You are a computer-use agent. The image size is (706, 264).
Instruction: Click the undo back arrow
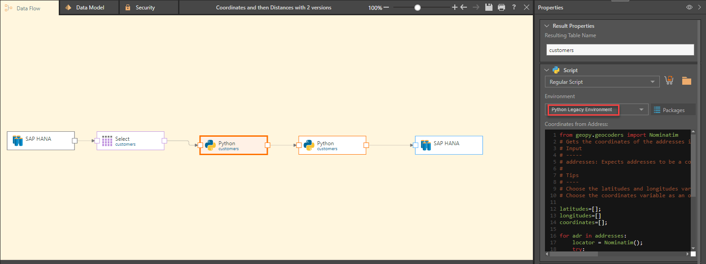(464, 7)
